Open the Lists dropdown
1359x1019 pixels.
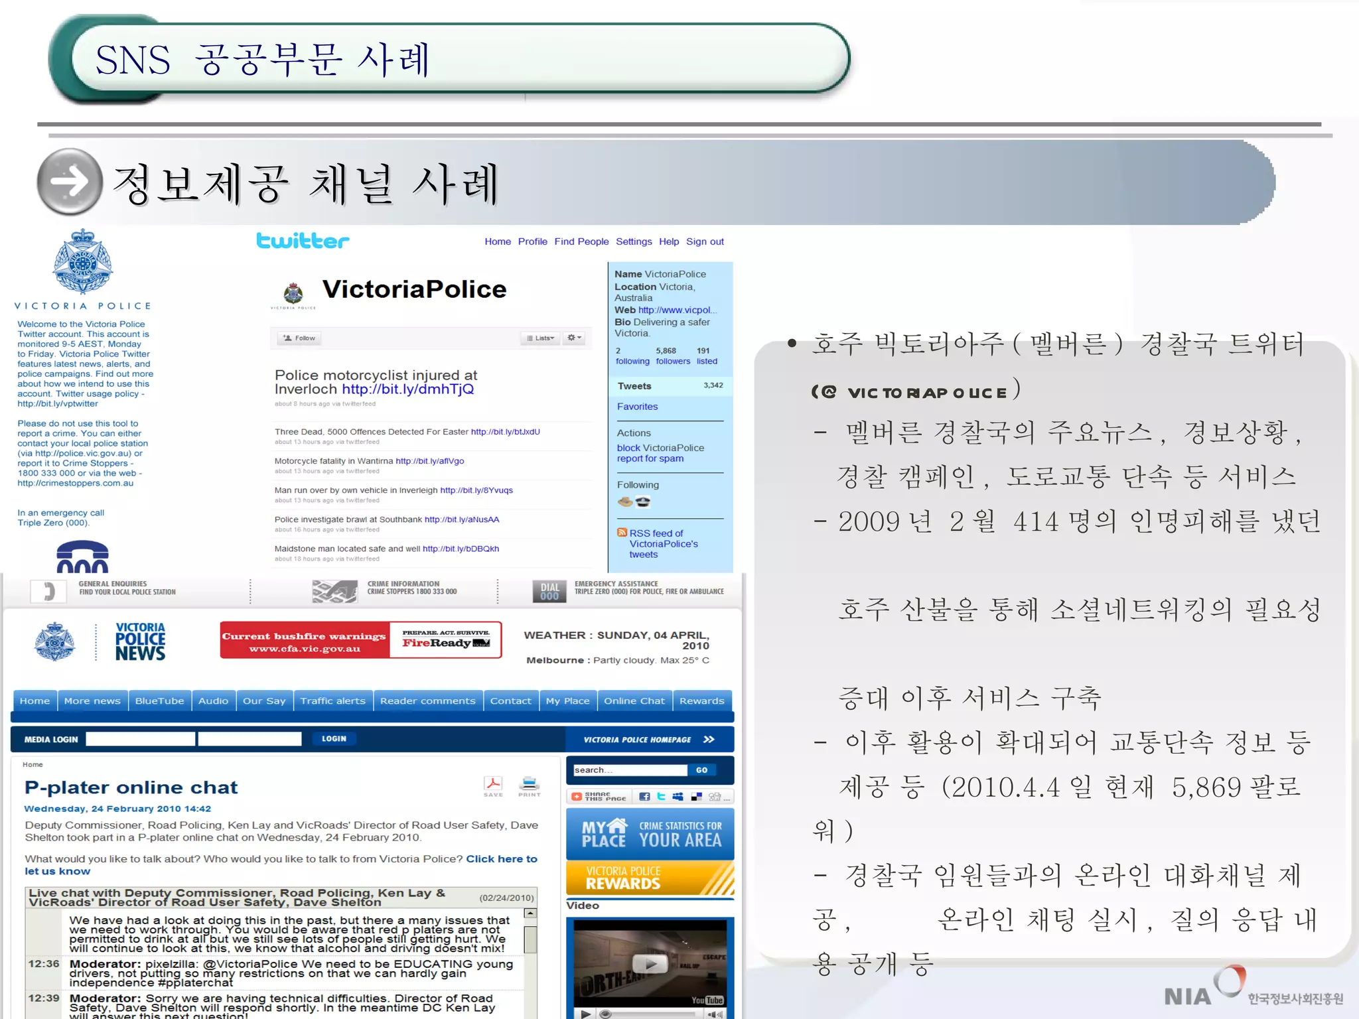[x=541, y=338]
